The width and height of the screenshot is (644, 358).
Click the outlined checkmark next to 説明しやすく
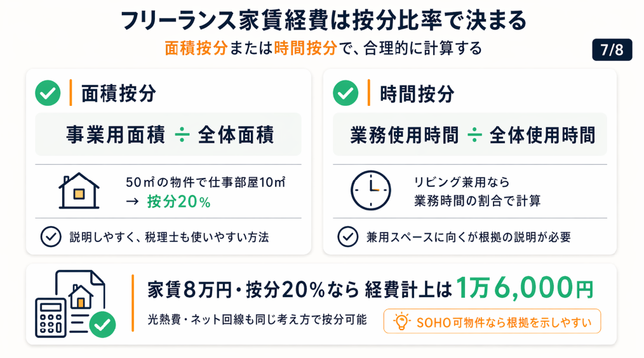50,236
